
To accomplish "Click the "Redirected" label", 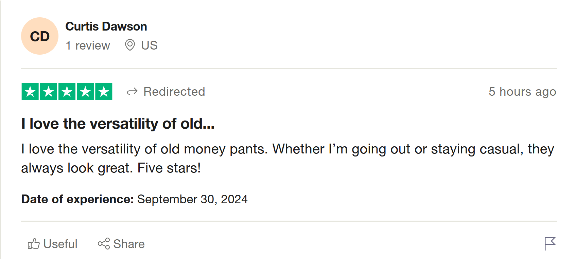I will coord(174,92).
